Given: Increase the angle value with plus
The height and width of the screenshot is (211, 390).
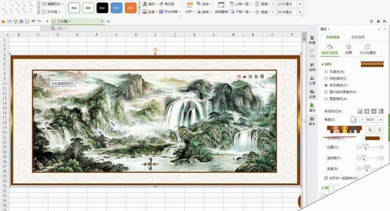Looking at the screenshot, I should pyautogui.click(x=380, y=120).
